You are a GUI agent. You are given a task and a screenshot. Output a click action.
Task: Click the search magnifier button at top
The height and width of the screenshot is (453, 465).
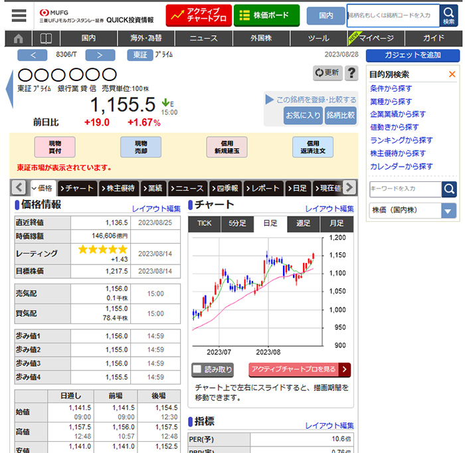(448, 15)
